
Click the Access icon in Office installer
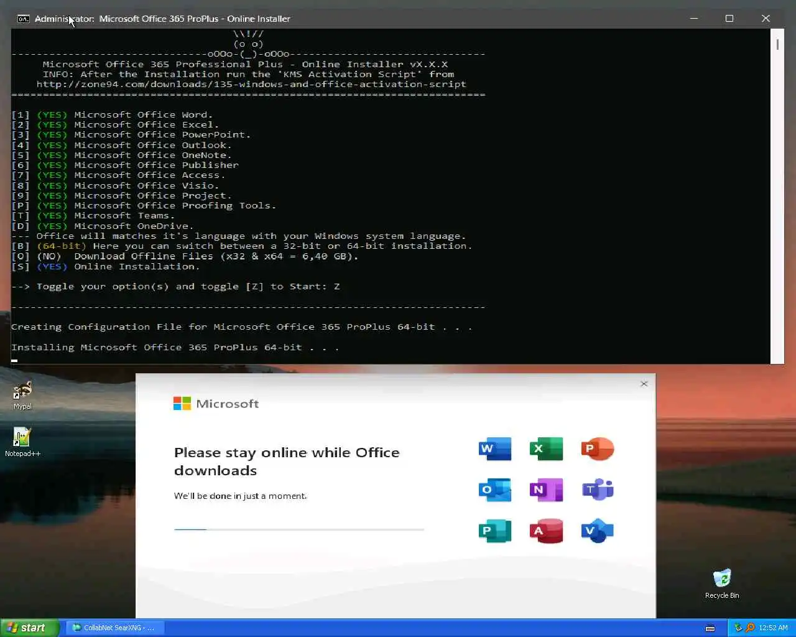(546, 531)
